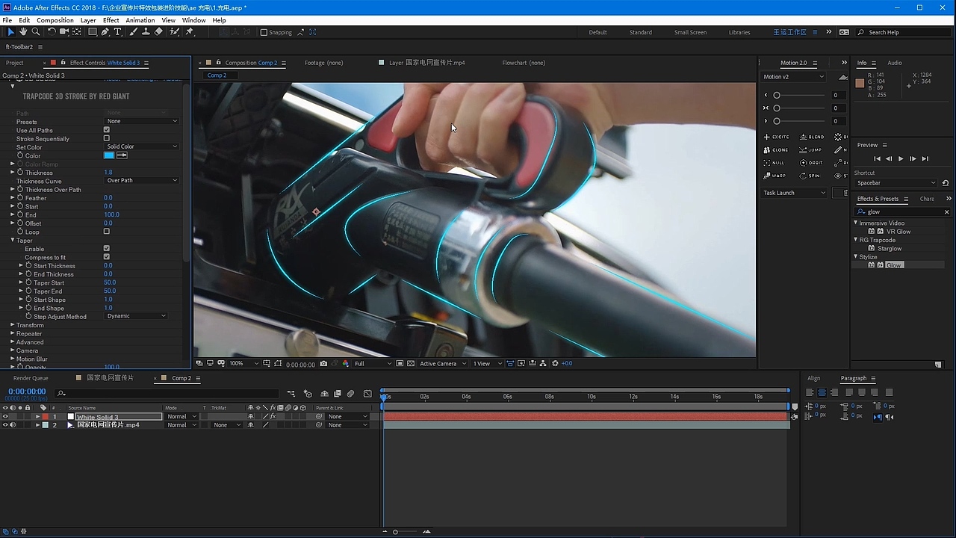This screenshot has width=956, height=538.
Task: Click the Motion 2.0 Spin icon
Action: click(810, 176)
